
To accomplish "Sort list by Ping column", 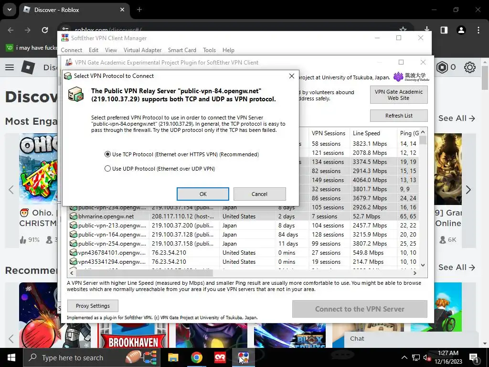I will pos(409,133).
